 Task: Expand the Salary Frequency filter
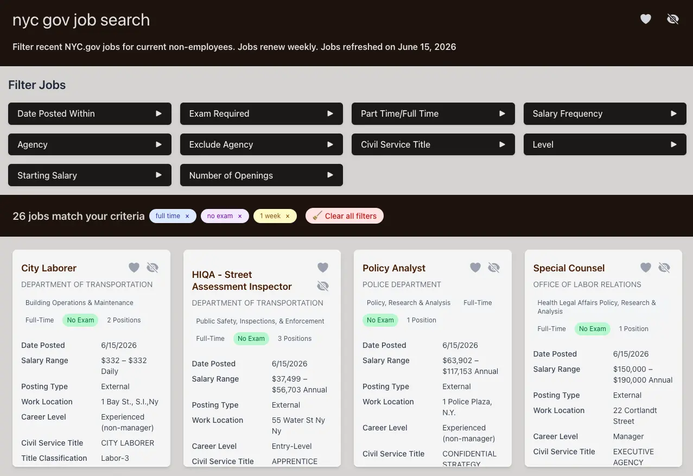(x=605, y=113)
